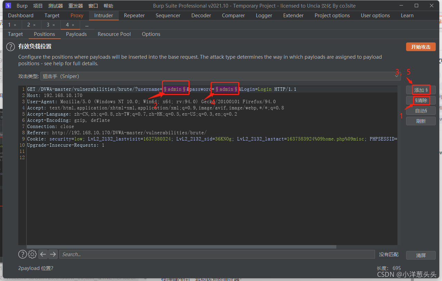Close Intruder attack tab 1

point(15,25)
